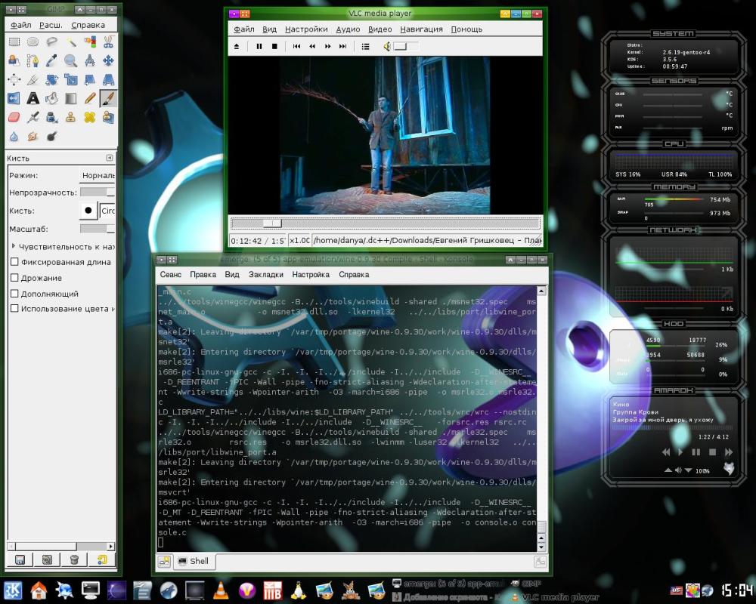
Task: Open the Режим dropdown set to Нормальный
Action: pos(98,175)
